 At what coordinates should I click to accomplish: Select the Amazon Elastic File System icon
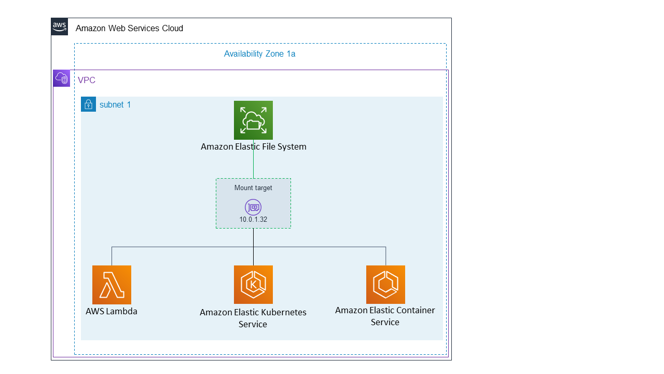point(253,120)
